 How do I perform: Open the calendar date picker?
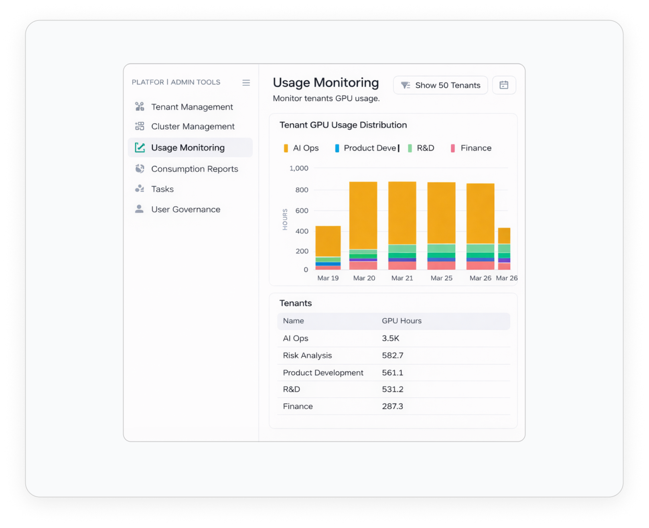(x=504, y=85)
